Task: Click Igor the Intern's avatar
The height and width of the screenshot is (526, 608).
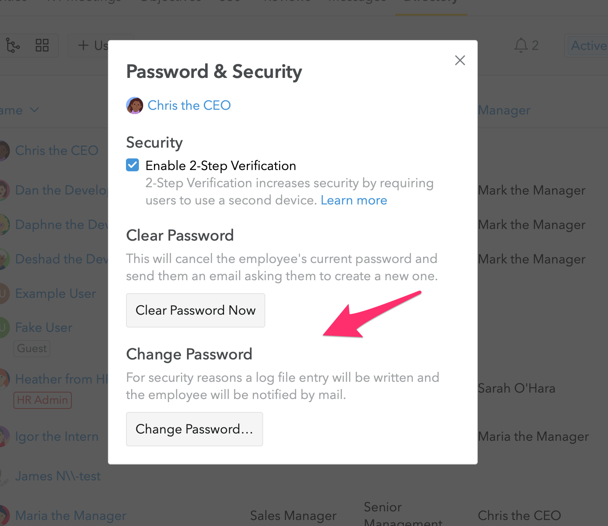Action: coord(3,436)
